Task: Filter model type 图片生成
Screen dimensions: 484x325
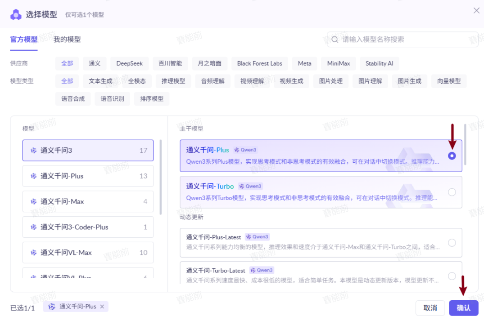Action: (409, 81)
